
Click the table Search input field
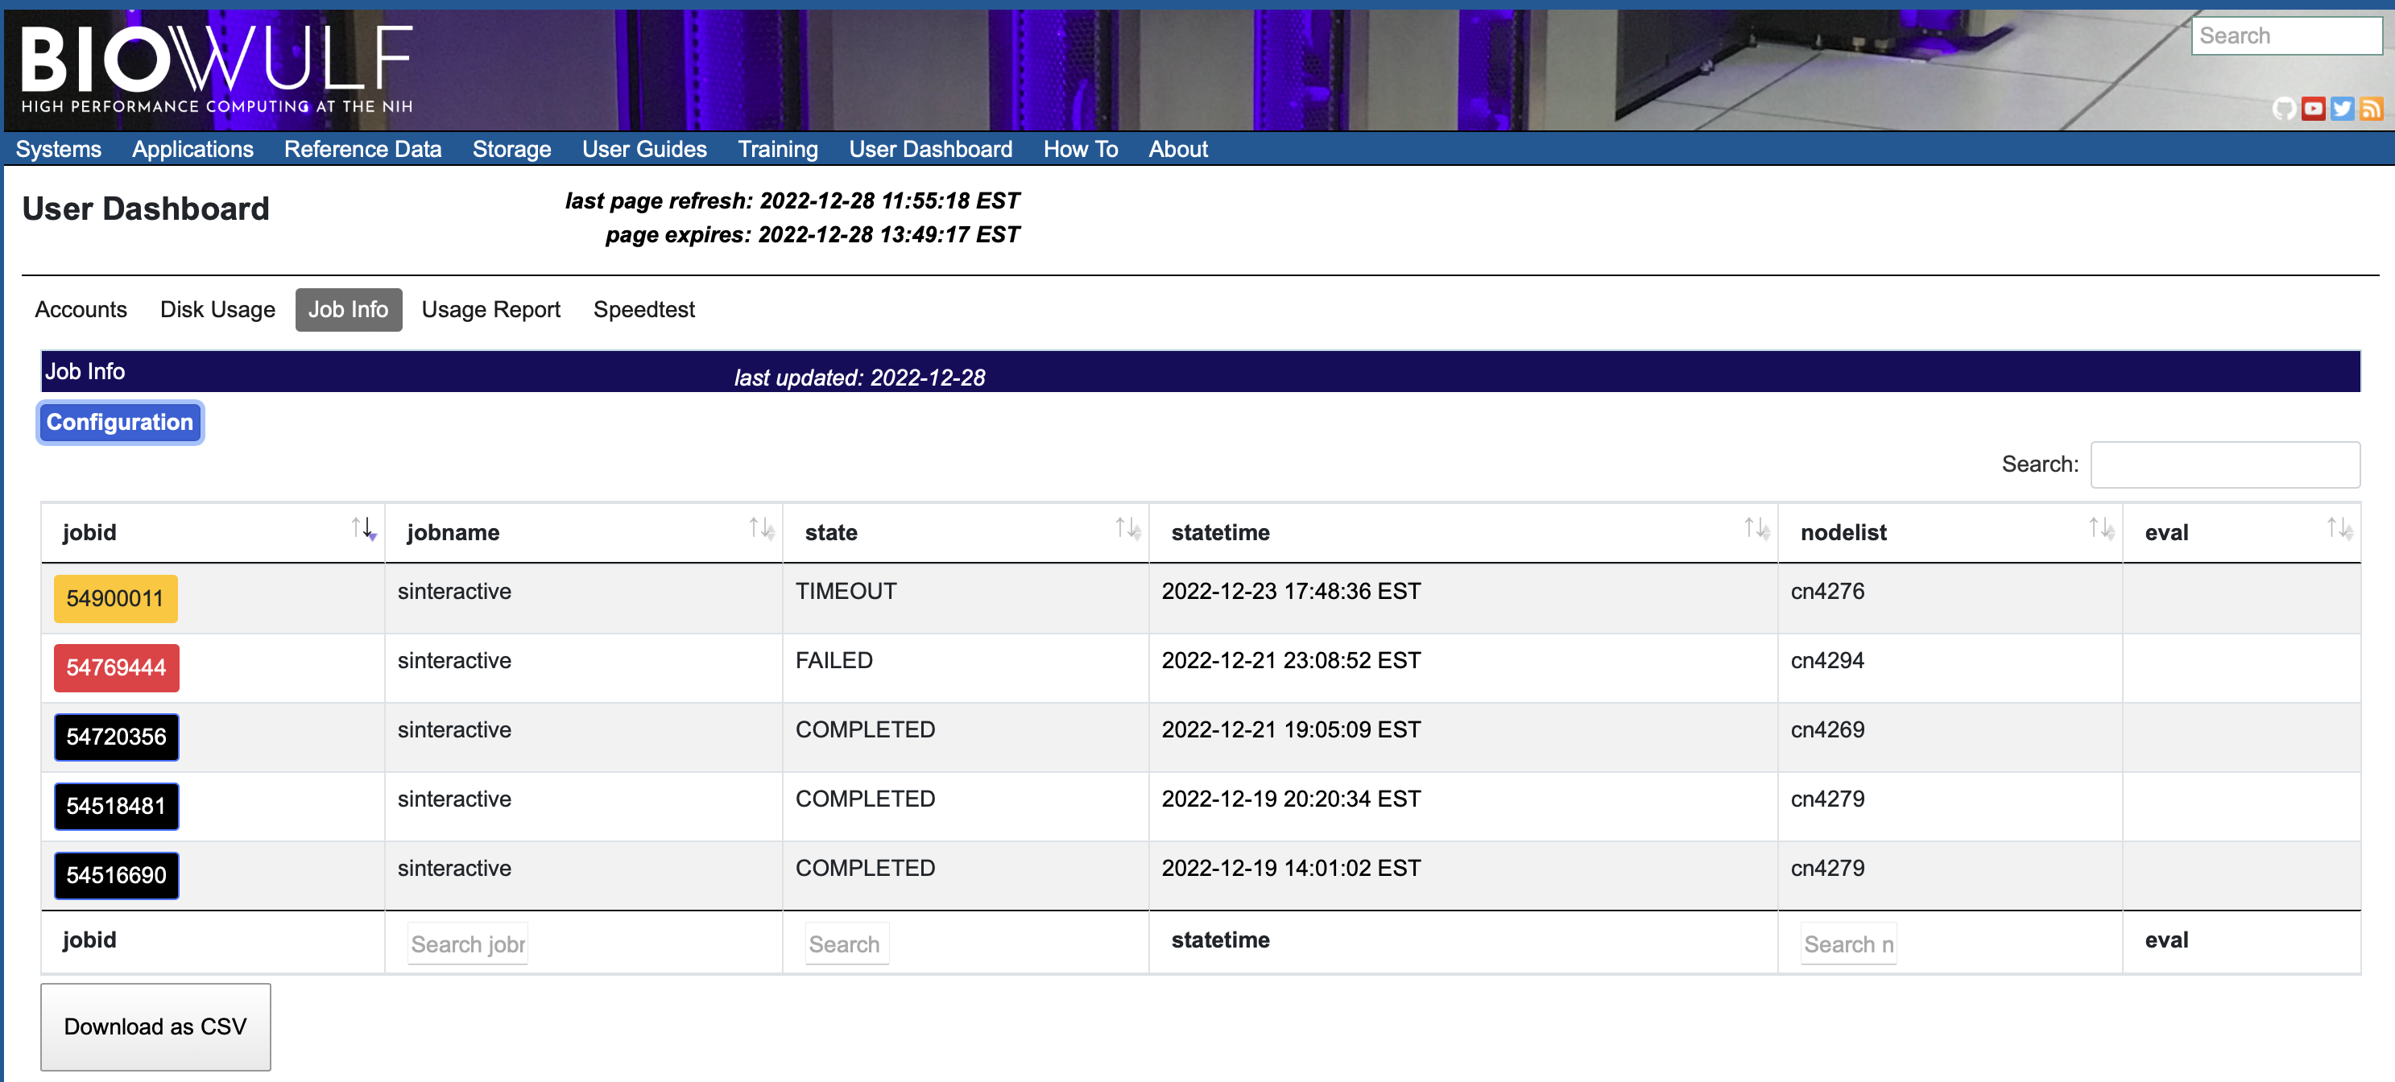click(2224, 465)
